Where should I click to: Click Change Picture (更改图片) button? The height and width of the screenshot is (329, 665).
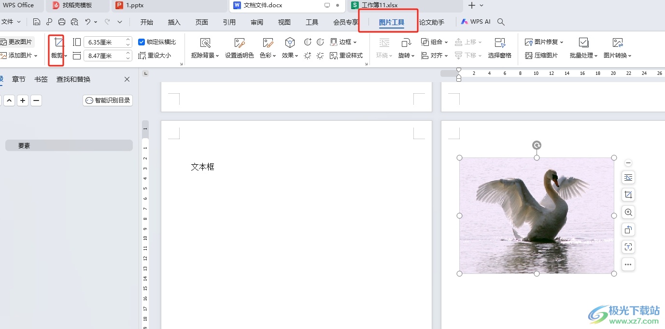16,42
